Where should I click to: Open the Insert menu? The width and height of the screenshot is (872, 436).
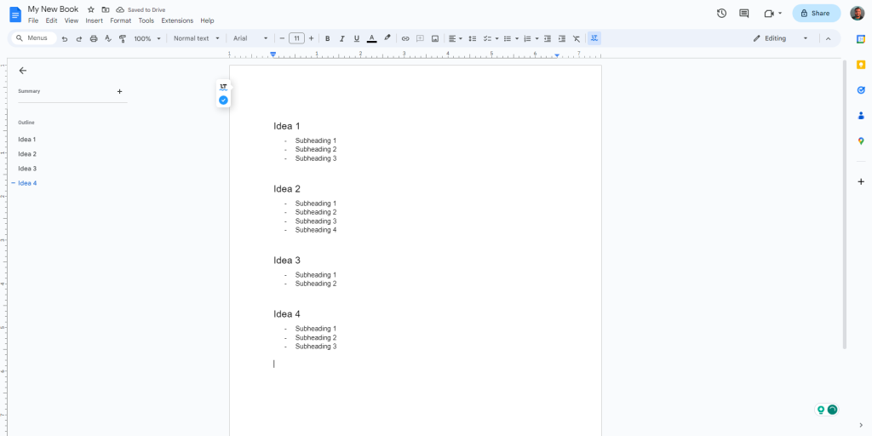click(94, 20)
